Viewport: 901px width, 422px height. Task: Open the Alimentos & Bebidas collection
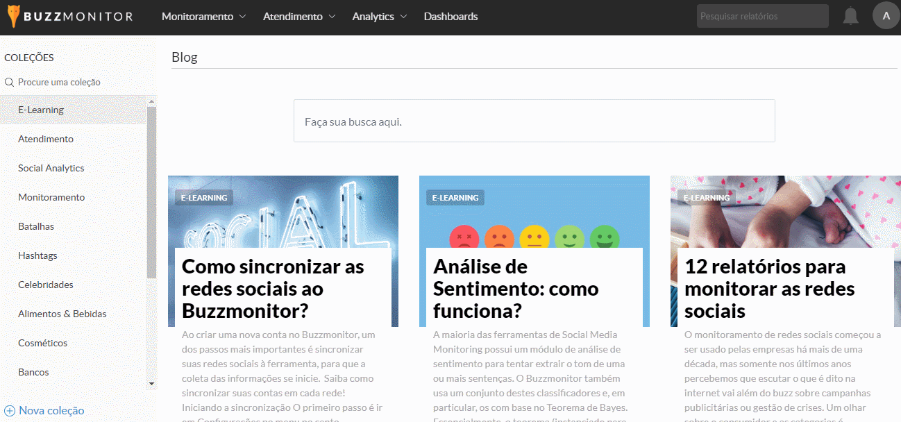(62, 314)
